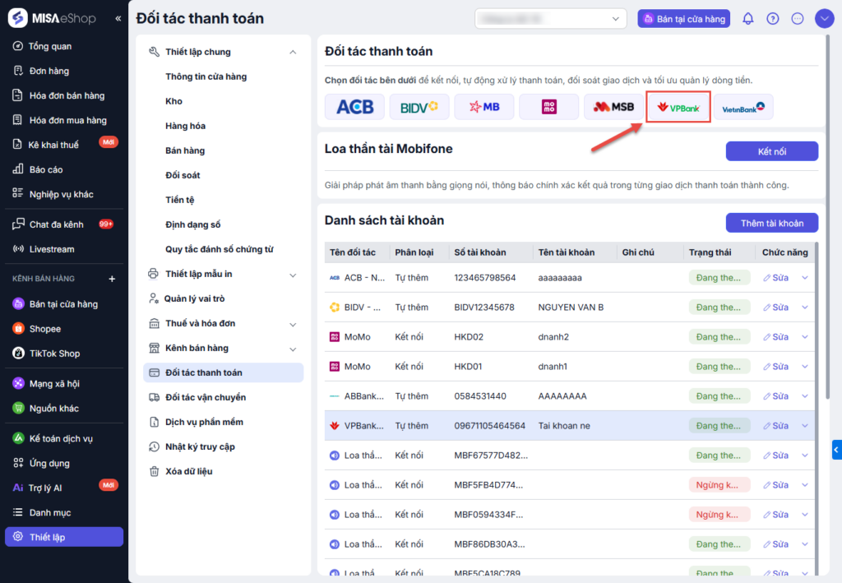842x583 pixels.
Task: Select Đối tác thanh toán in the settings list
Action: coord(224,372)
